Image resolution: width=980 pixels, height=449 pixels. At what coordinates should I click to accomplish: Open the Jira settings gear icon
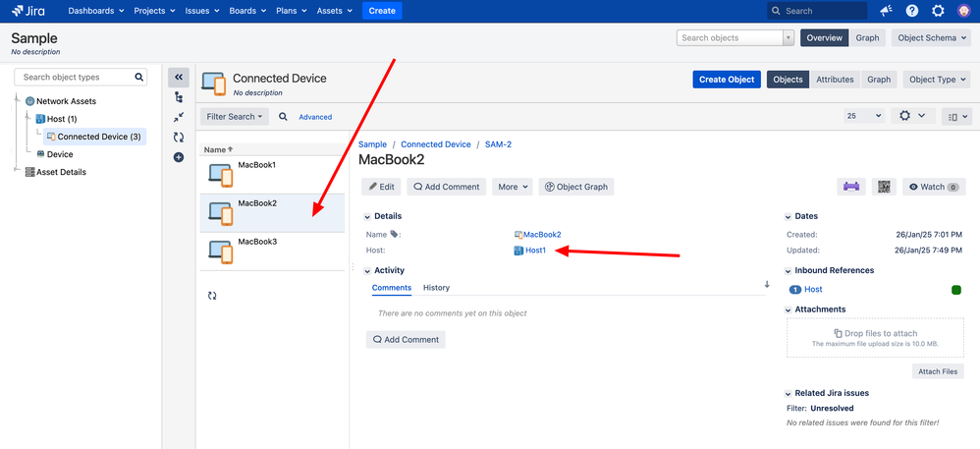938,11
